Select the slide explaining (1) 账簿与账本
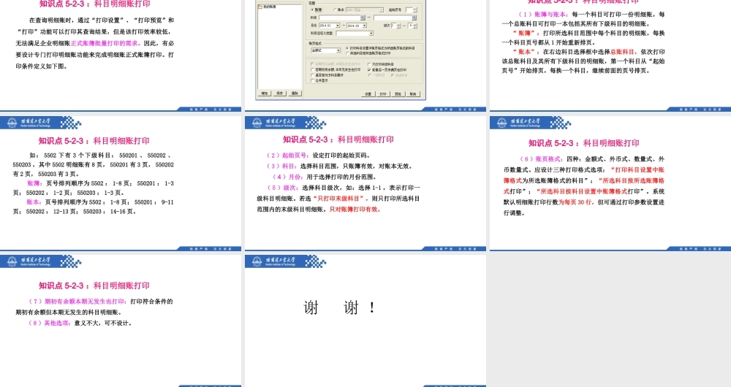The height and width of the screenshot is (387, 731). tap(610, 55)
